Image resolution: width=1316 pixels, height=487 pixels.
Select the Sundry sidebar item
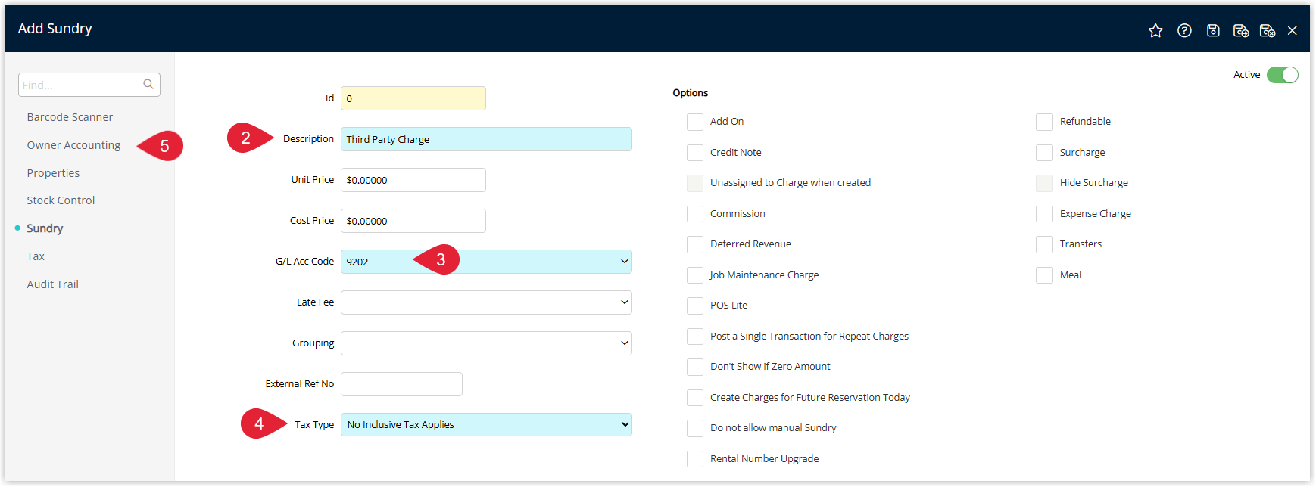(45, 228)
